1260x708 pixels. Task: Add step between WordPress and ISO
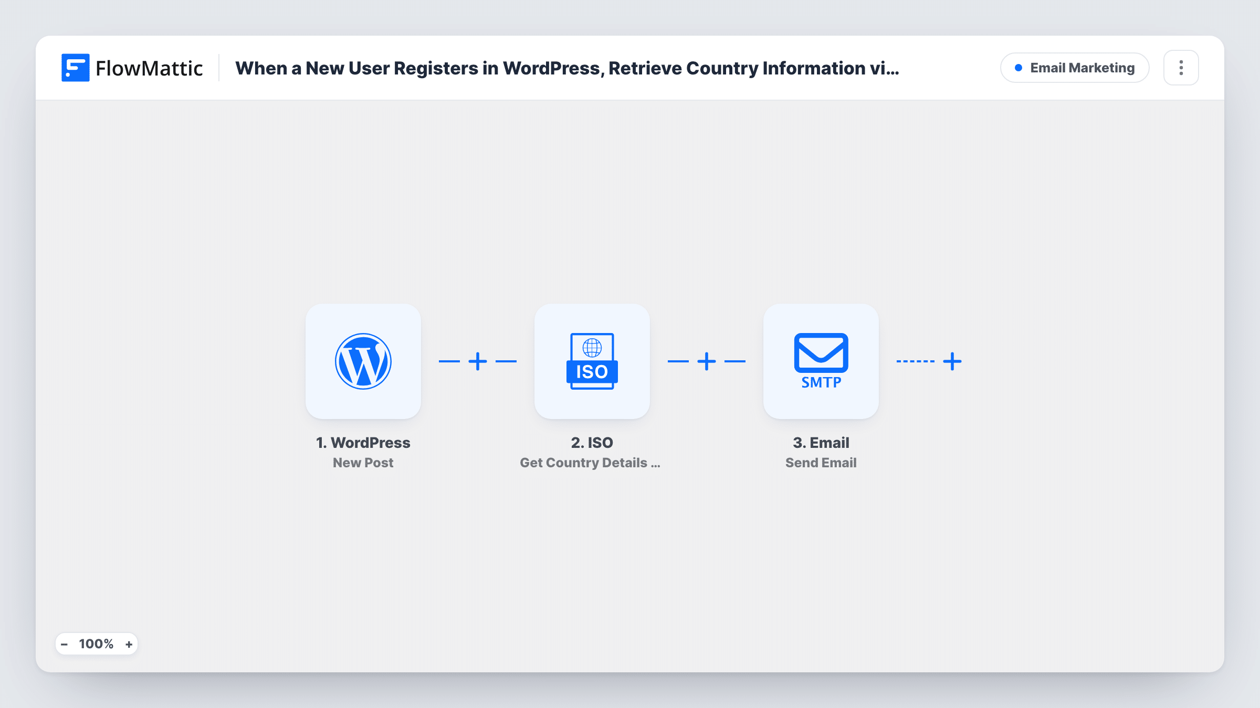pos(478,361)
